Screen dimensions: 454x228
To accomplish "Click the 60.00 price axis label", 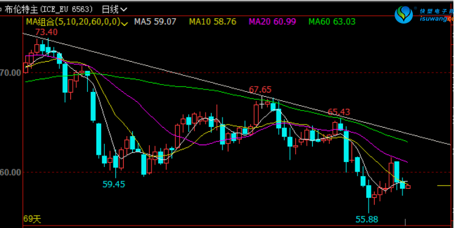I will [11, 172].
